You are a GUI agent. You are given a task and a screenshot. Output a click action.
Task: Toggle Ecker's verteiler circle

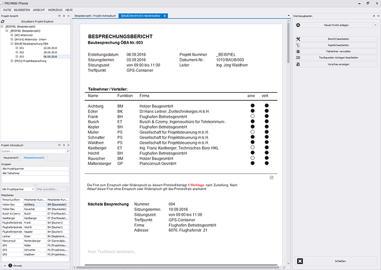click(267, 111)
